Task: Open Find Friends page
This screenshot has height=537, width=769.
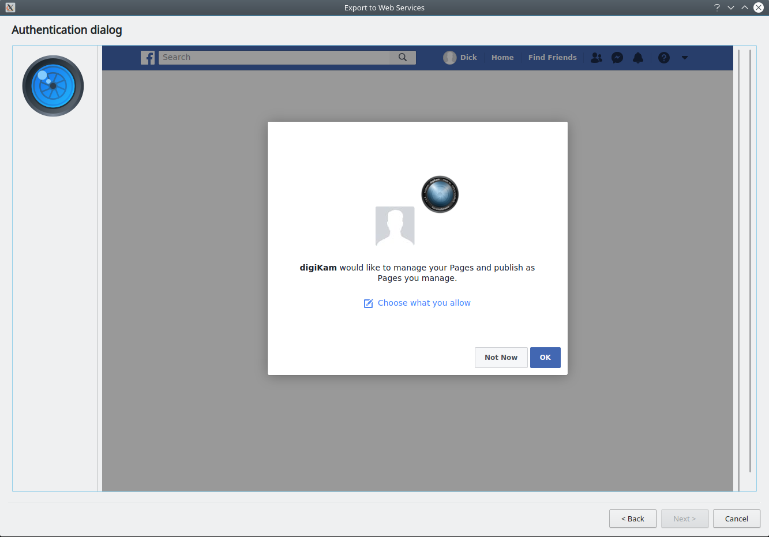Action: pos(552,58)
